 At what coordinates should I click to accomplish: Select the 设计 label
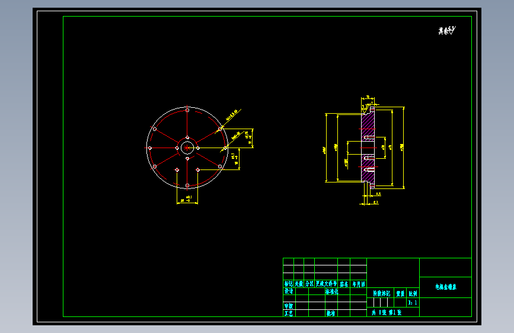(289, 291)
